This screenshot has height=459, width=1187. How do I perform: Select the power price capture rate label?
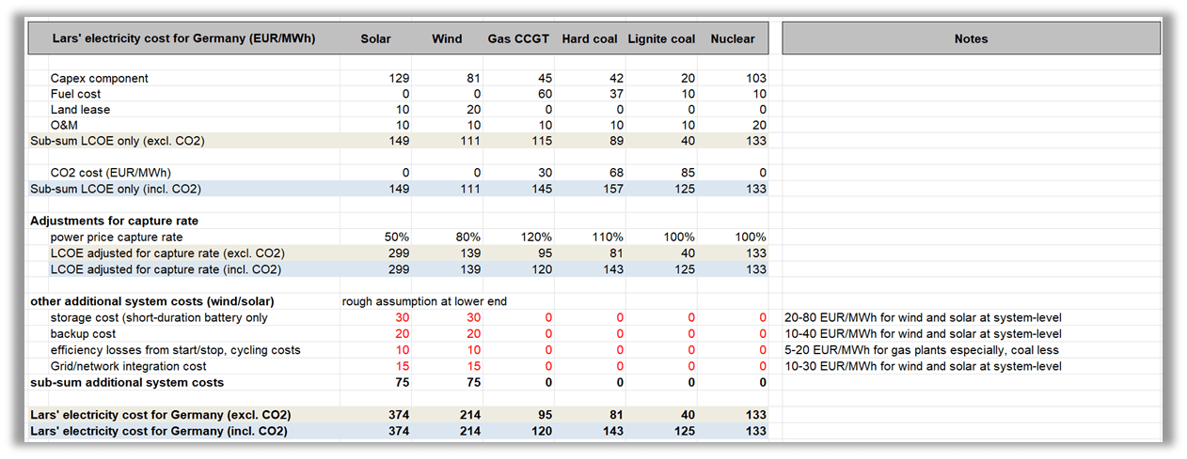tap(117, 237)
